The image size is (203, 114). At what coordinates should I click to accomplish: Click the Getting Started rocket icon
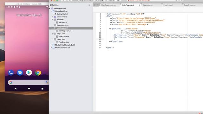[55, 14]
